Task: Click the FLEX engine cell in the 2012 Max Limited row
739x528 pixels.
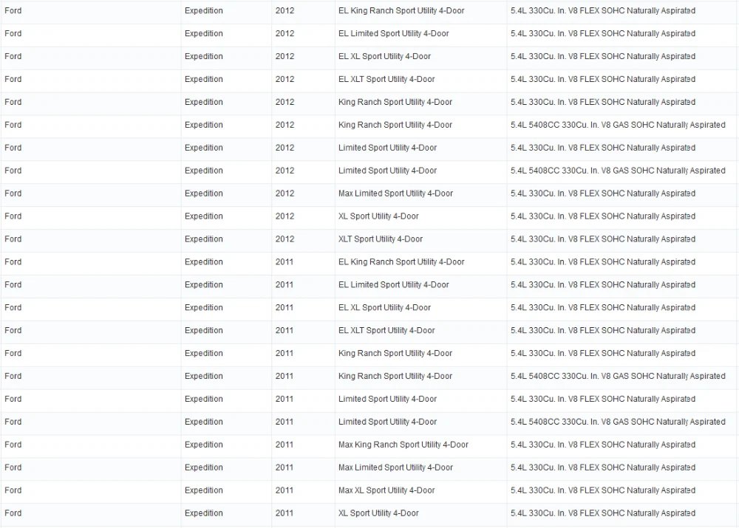Action: 603,193
